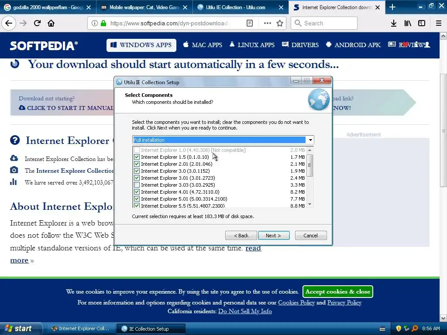Open the Windows start button
This screenshot has height=335, width=447.
21,328
